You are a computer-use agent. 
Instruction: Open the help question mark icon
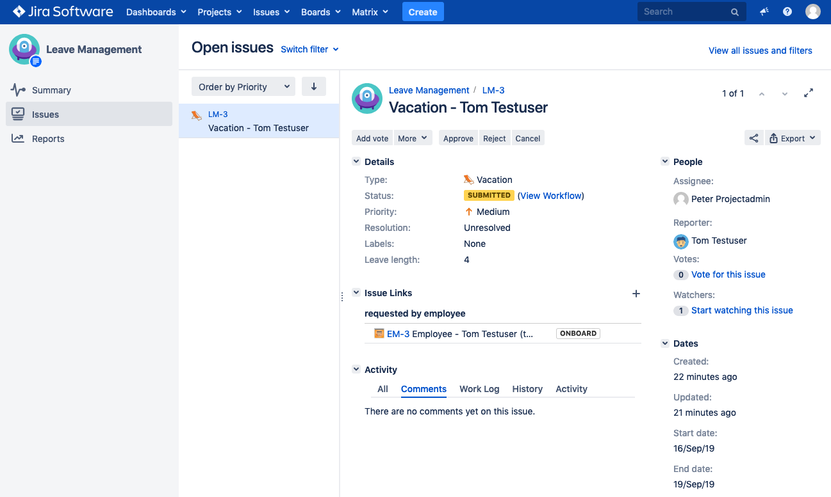pyautogui.click(x=787, y=12)
